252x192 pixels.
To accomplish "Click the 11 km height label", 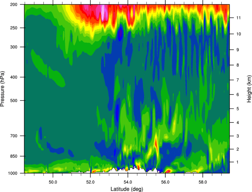I will (239, 18).
